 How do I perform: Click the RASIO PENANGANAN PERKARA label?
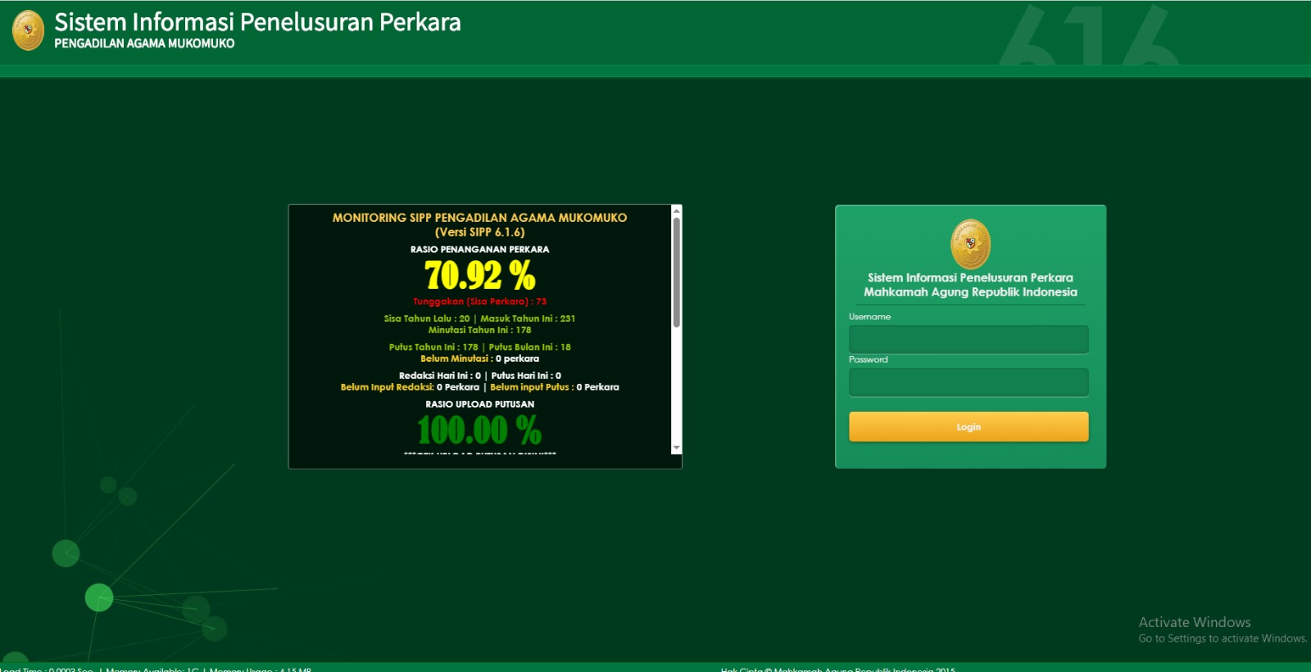[480, 250]
